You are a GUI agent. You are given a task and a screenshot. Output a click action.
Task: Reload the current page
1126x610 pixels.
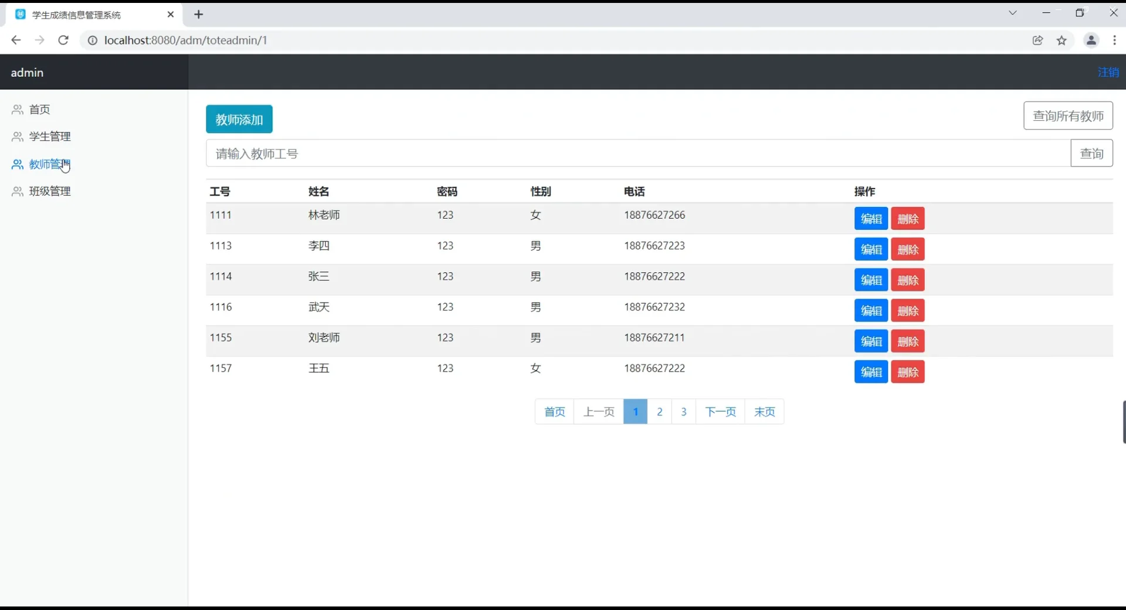pos(63,40)
